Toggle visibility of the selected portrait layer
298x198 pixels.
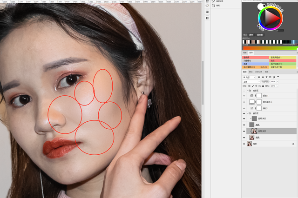(244, 131)
